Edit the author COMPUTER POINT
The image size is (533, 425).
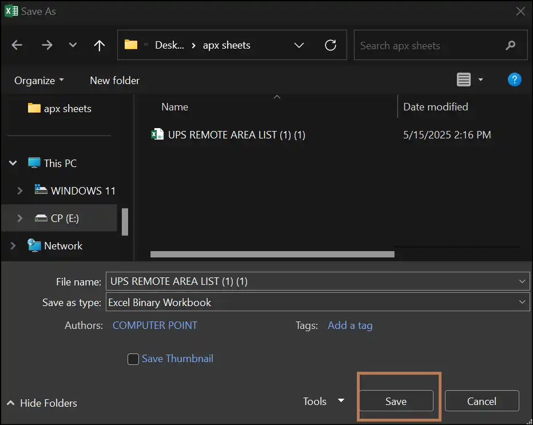(154, 325)
